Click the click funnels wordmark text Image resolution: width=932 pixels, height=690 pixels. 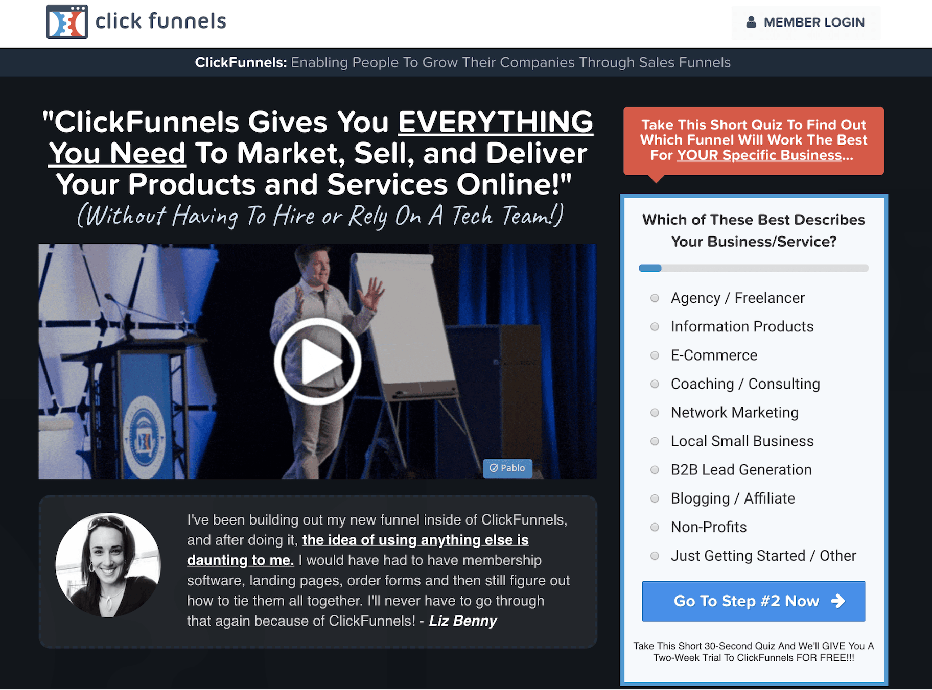(160, 21)
